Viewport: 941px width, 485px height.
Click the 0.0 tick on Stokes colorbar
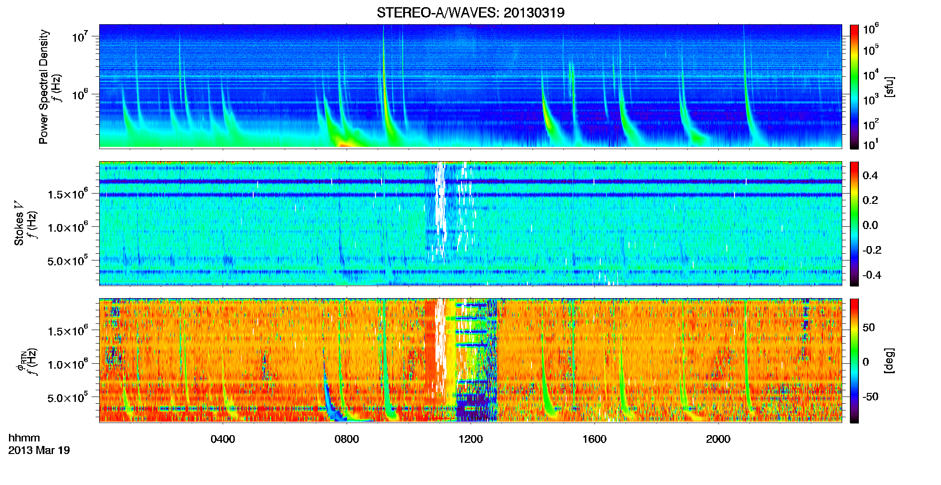pyautogui.click(x=870, y=225)
